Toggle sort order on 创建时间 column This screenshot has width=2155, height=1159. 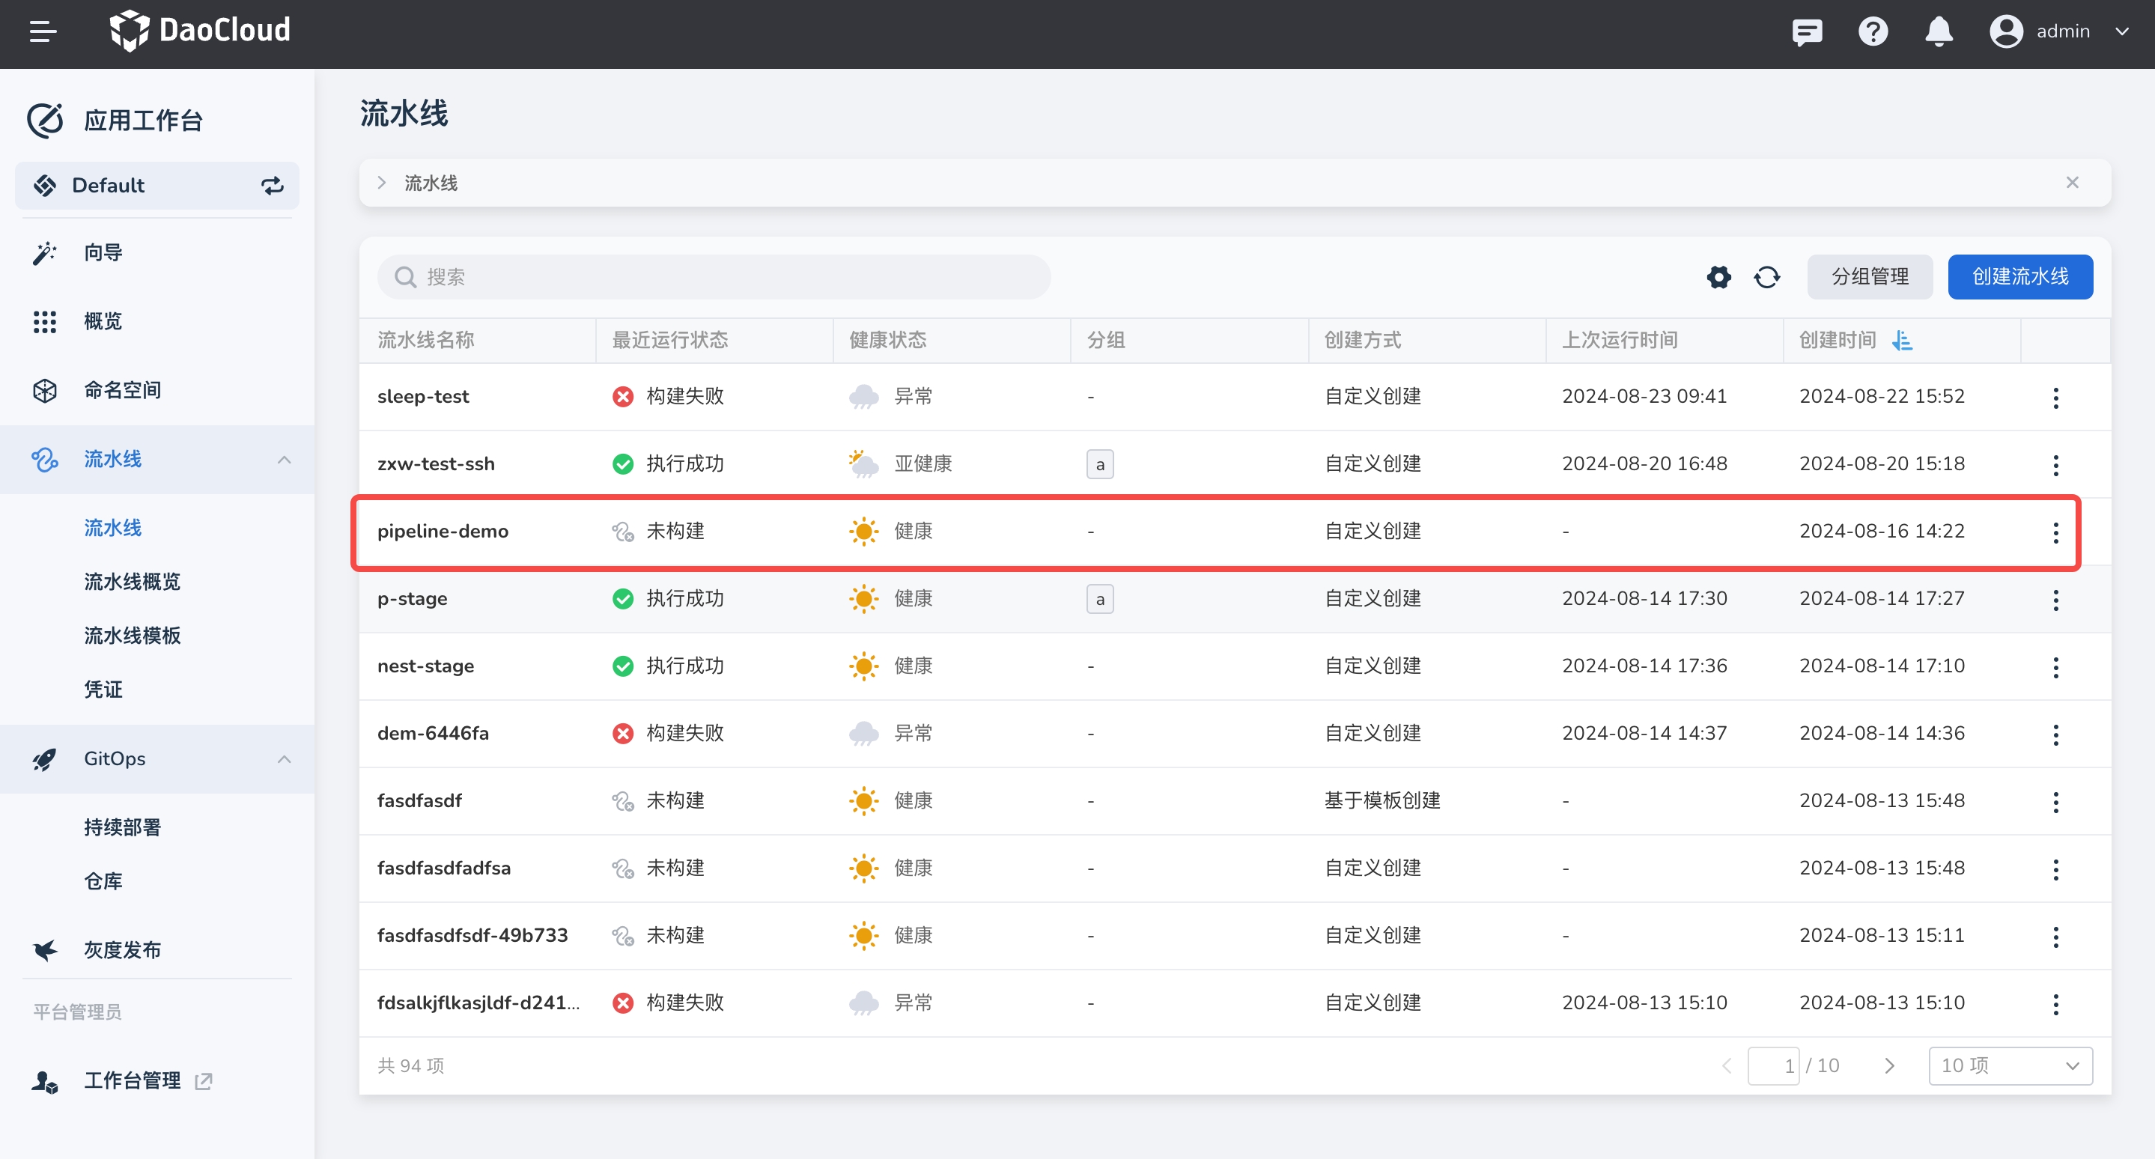point(1903,341)
